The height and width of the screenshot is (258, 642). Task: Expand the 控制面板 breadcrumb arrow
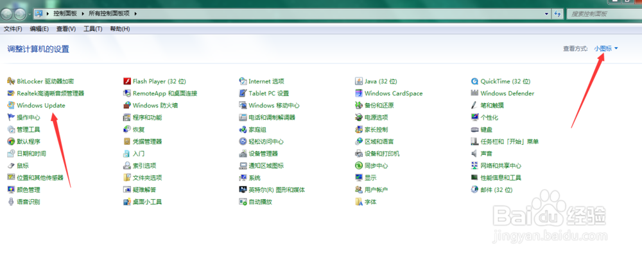[83, 13]
